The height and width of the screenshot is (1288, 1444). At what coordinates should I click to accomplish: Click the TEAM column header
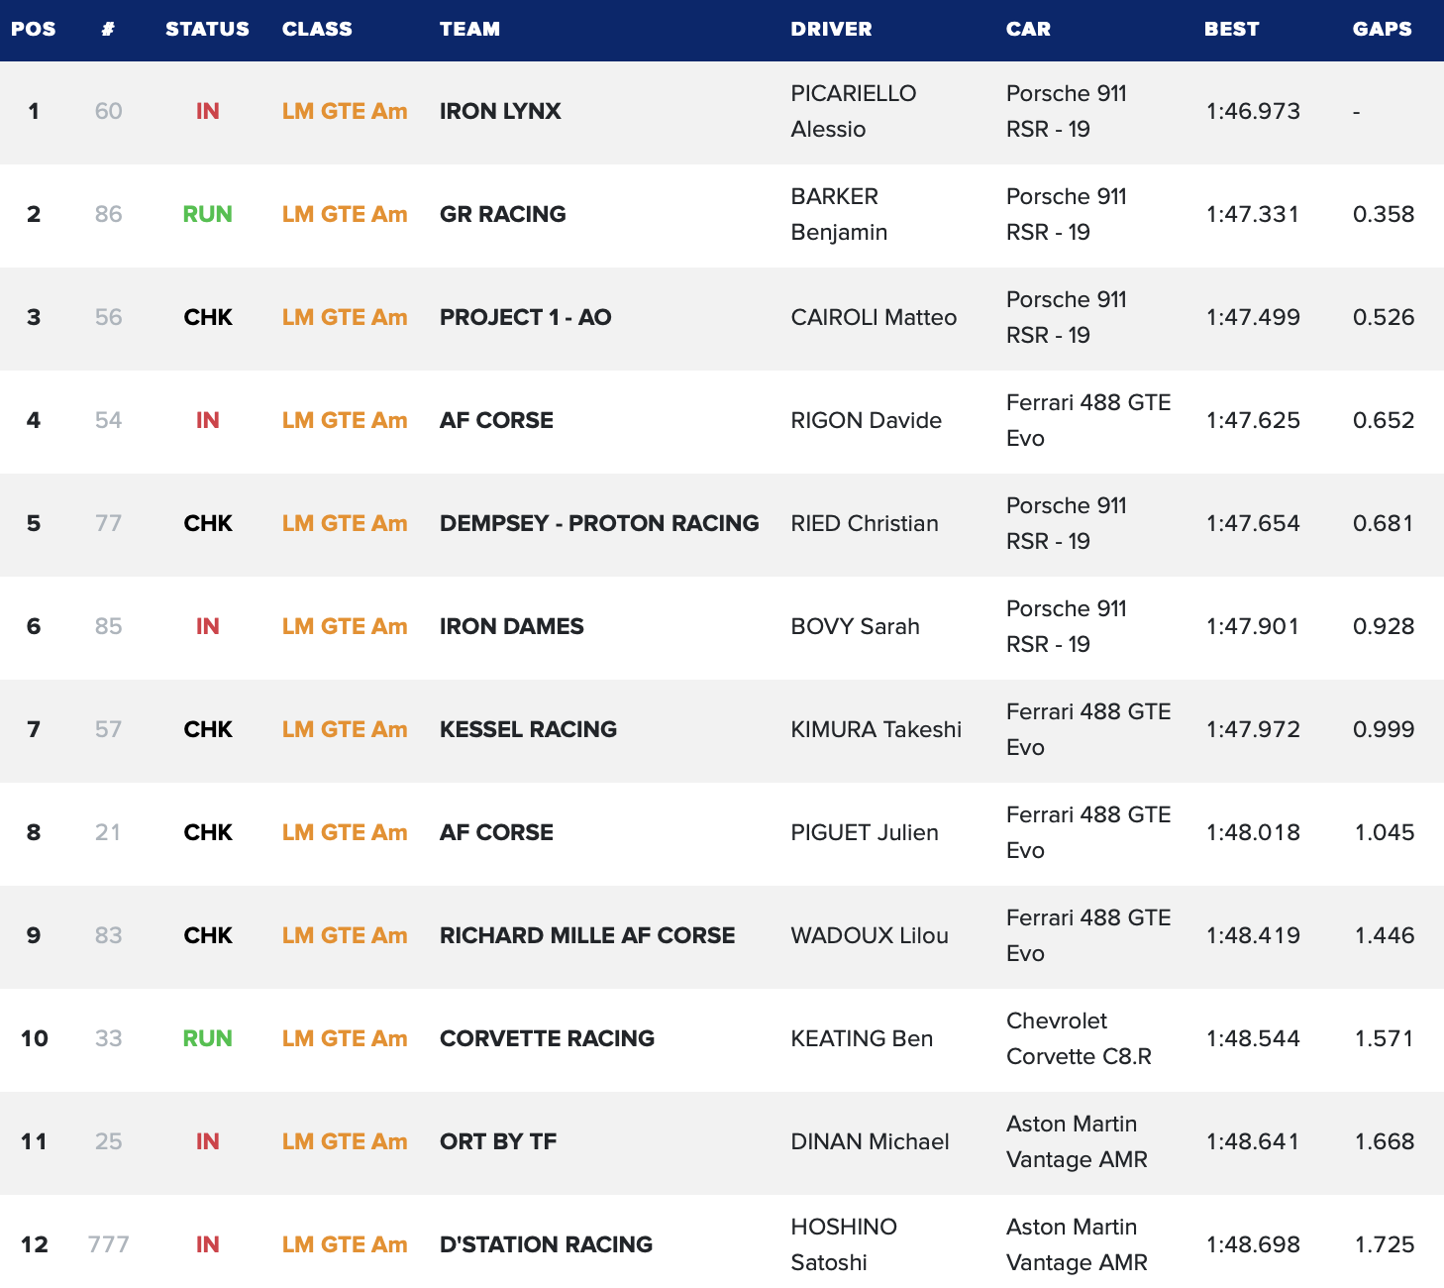pos(469,29)
